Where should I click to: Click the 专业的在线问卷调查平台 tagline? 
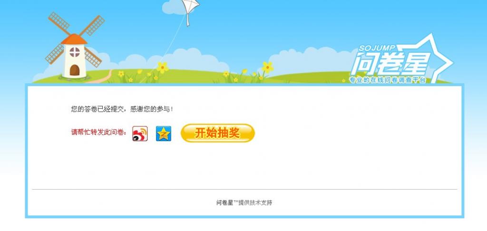click(387, 80)
